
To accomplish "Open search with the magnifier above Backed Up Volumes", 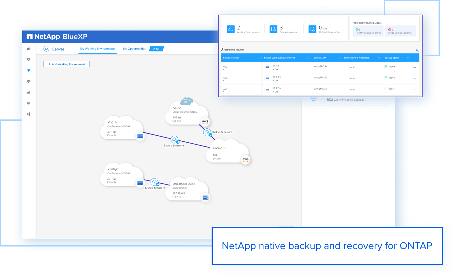I will tap(417, 50).
